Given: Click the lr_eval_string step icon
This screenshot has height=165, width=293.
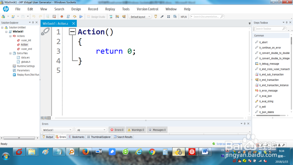Looking at the screenshot, I should tap(257, 101).
